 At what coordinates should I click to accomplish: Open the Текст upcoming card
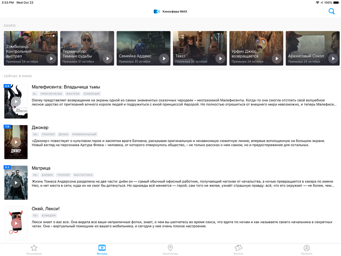point(200,48)
